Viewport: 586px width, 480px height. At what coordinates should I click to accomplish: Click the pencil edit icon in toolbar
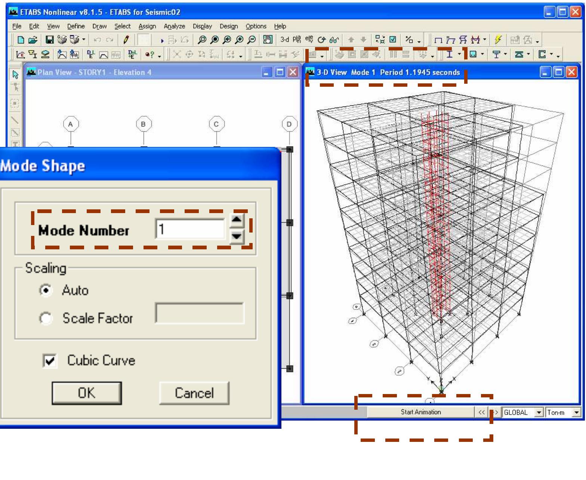coord(126,40)
